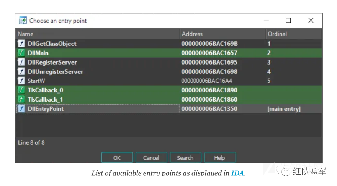Click the function icon beside StartW

pos(21,81)
